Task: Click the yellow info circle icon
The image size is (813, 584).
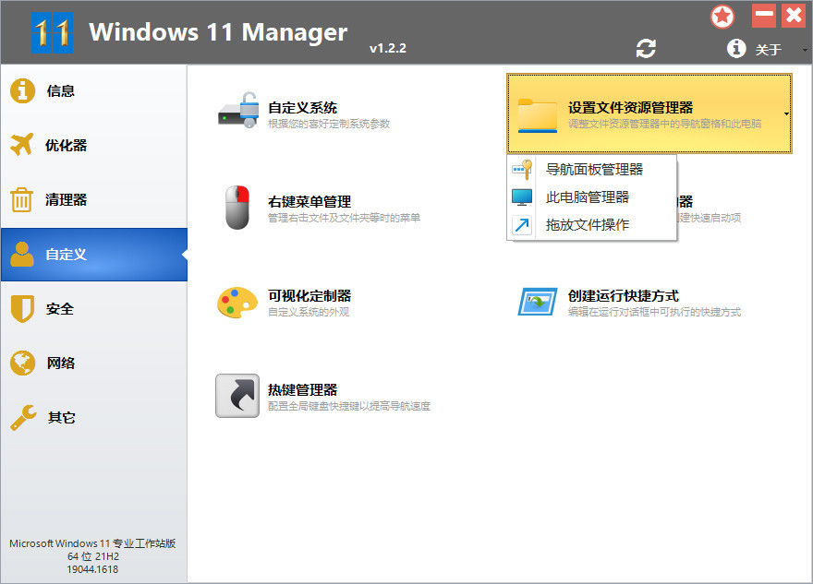Action: pos(22,91)
